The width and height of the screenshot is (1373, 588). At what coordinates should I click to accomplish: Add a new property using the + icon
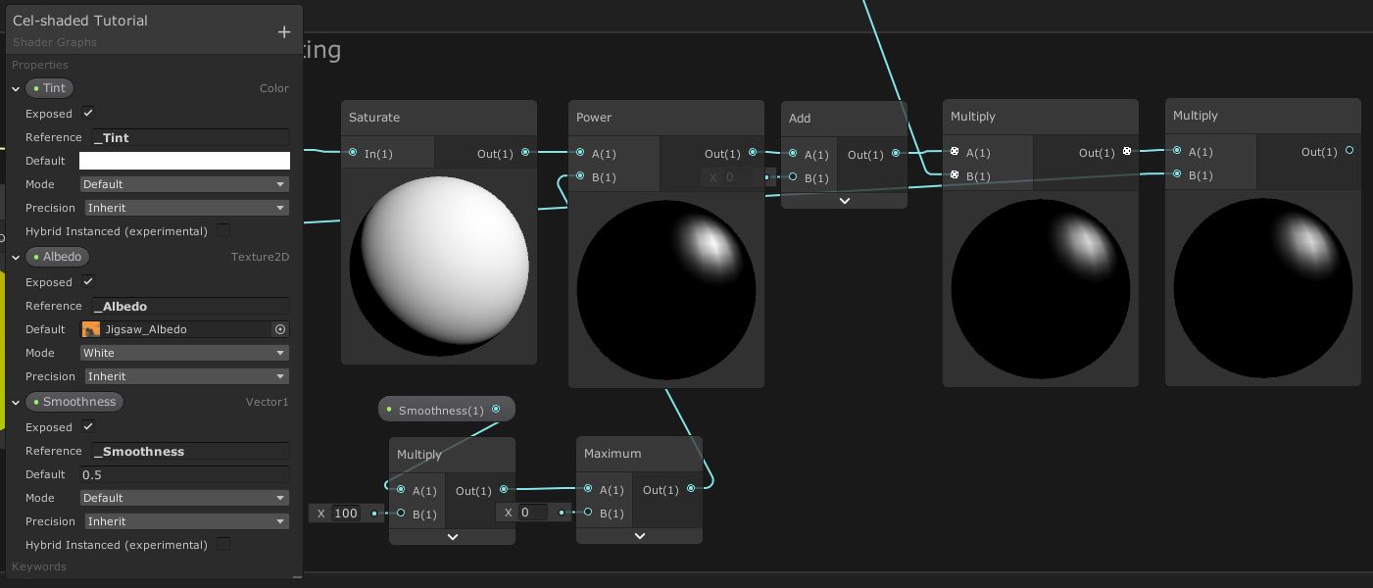[x=284, y=31]
